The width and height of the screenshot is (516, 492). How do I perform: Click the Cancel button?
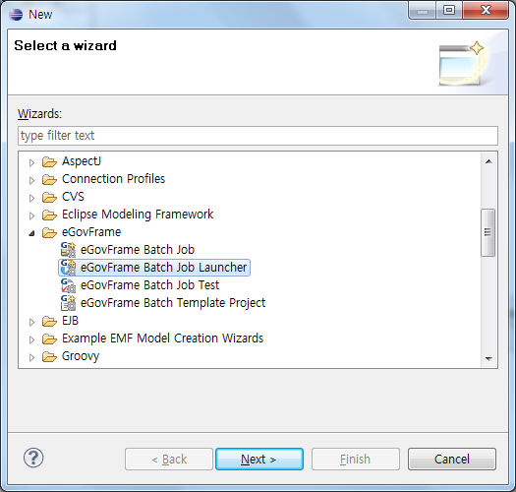(452, 459)
